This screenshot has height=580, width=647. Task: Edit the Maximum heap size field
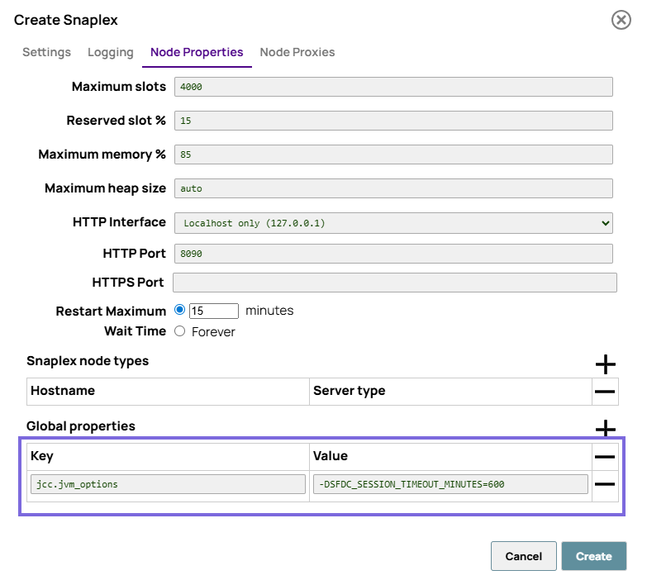[393, 188]
